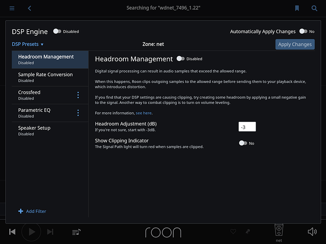Follow the 'see here' link
Screen dimensions: 326x244
click(x=143, y=113)
